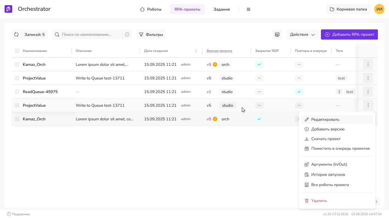389x218 pixels.
Task: Click the Наименование column header
Action: pyautogui.click(x=35, y=51)
